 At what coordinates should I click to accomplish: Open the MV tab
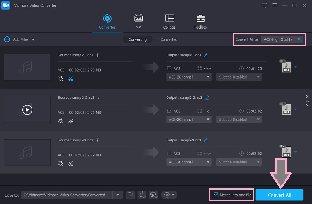(138, 21)
